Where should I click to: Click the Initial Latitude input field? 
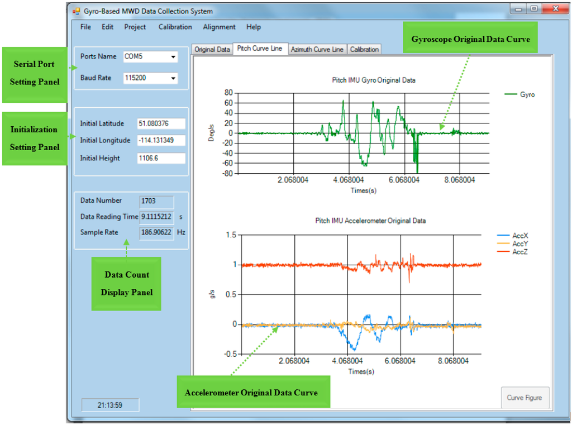click(x=161, y=123)
